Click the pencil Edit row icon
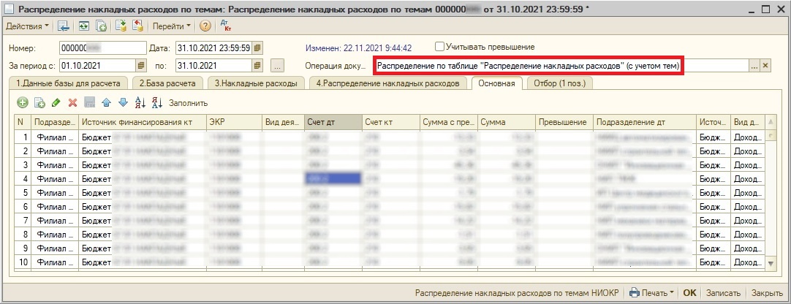The width and height of the screenshot is (791, 304). pyautogui.click(x=56, y=103)
